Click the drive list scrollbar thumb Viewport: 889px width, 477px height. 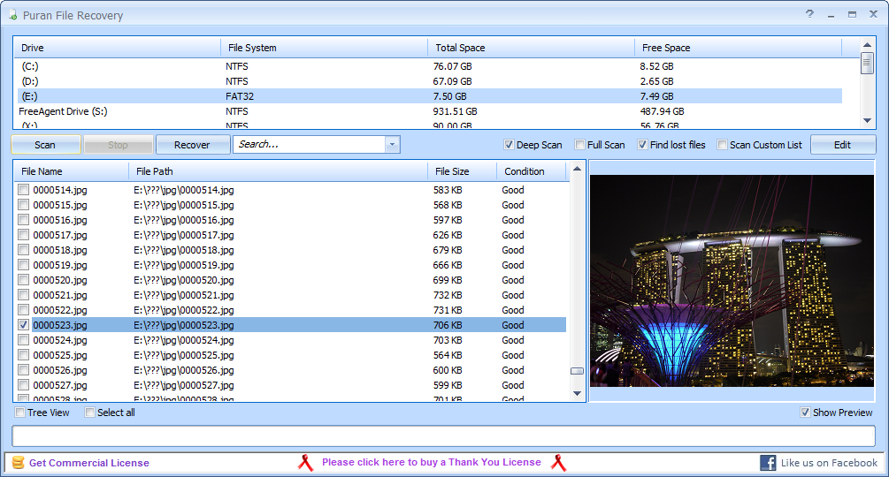867,64
